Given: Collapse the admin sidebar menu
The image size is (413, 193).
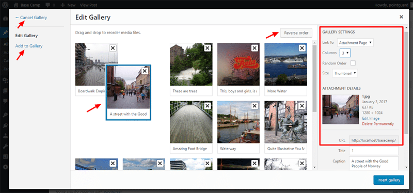Looking at the screenshot, I should coord(5,167).
